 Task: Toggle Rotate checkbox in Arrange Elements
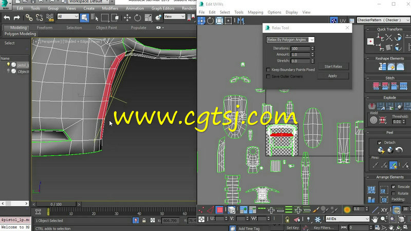393,194
